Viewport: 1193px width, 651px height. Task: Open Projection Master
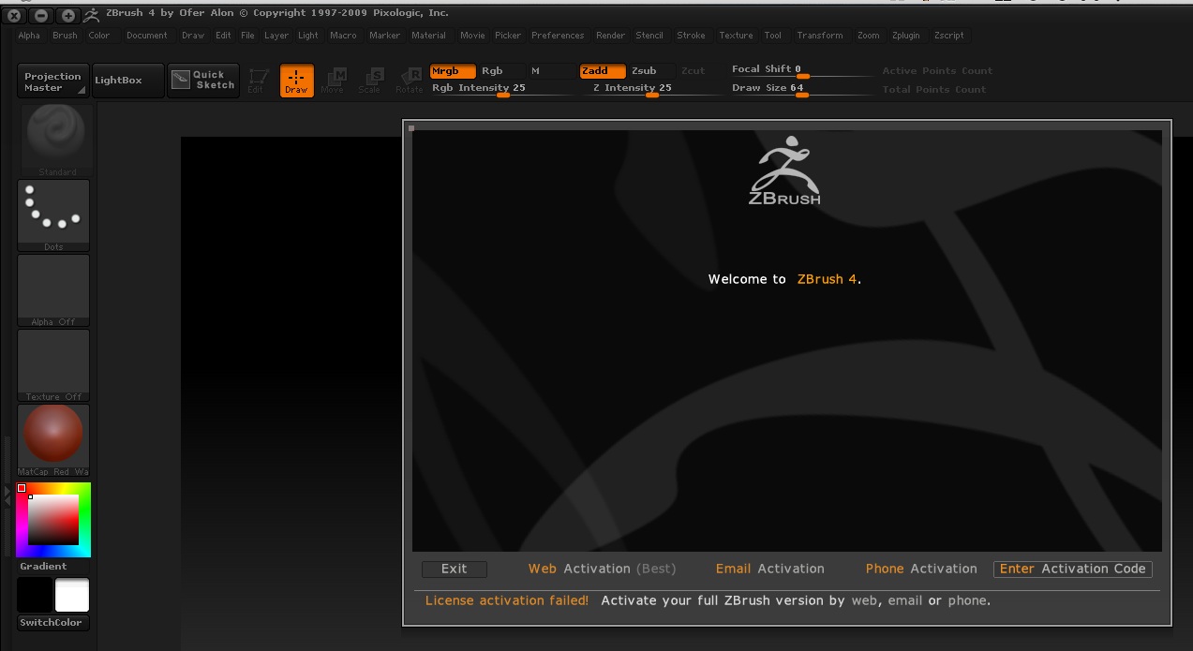[52, 81]
